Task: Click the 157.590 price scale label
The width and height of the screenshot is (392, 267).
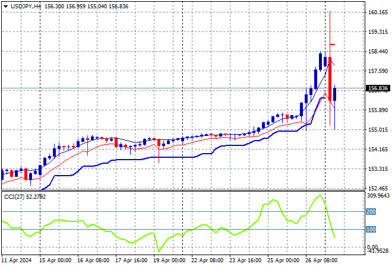Action: (378, 71)
